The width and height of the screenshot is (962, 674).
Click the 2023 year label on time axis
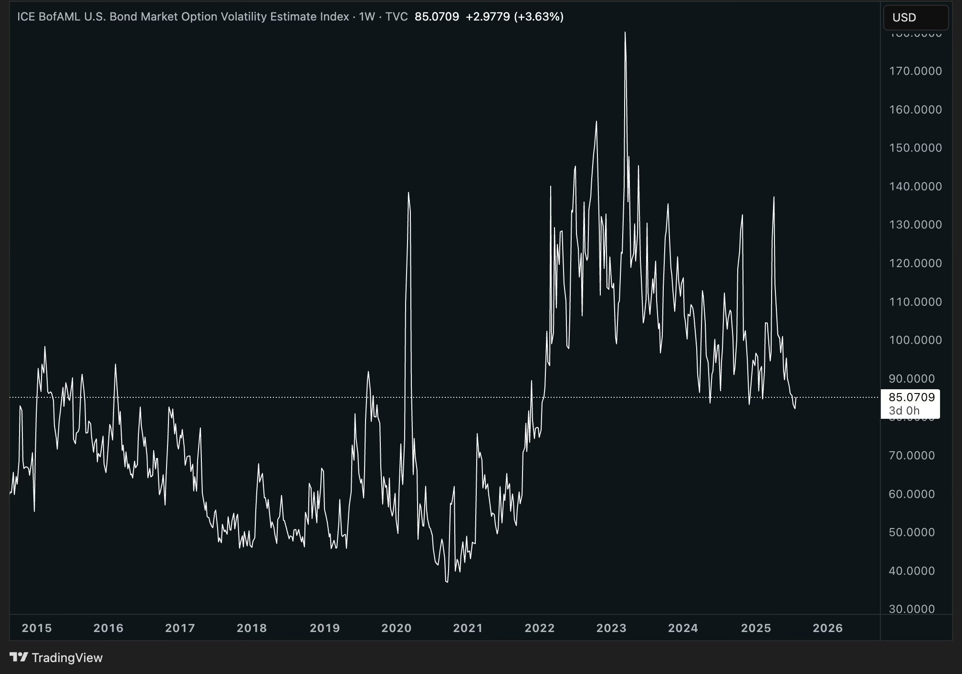point(611,628)
